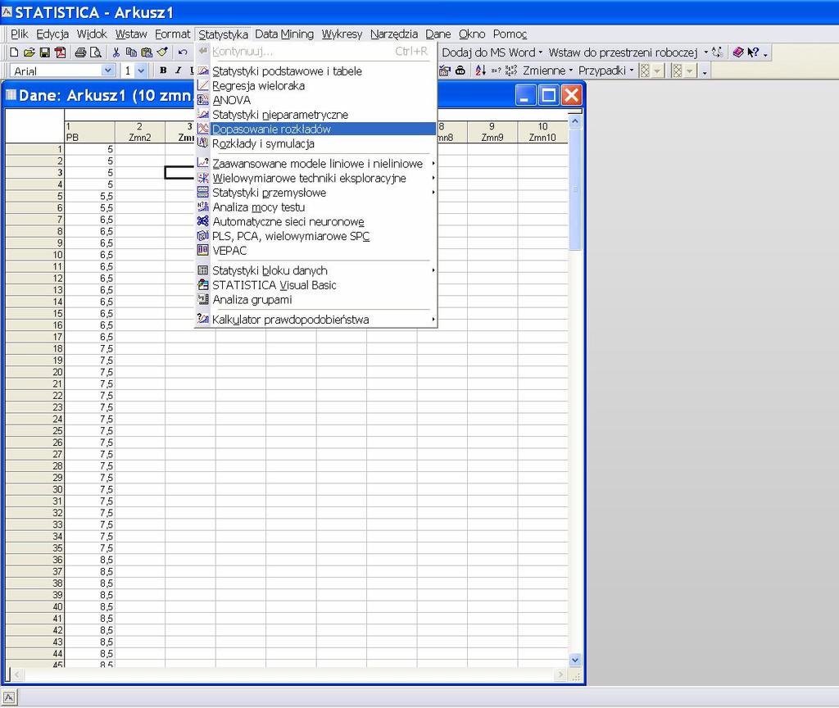The height and width of the screenshot is (708, 839).
Task: Click the Copy icon
Action: point(131,52)
